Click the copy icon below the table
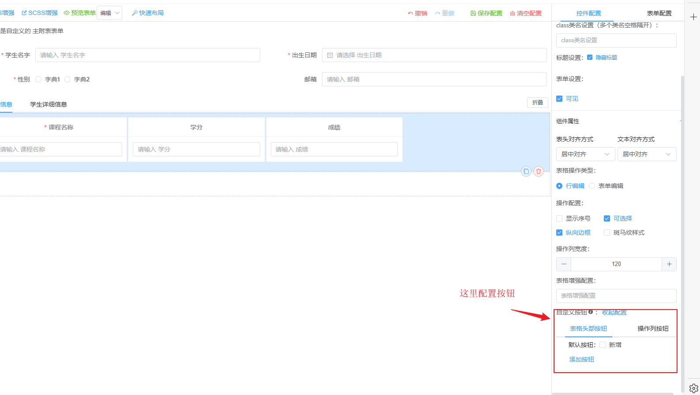The image size is (700, 395). pyautogui.click(x=526, y=171)
